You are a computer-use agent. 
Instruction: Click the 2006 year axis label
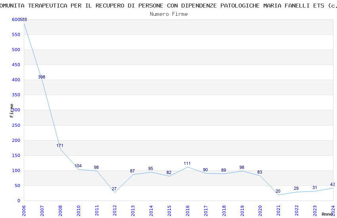[x=24, y=210]
